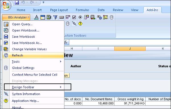The image size is (171, 109).
Task: Choose Open Workbook... menu entry
Action: coord(33,30)
